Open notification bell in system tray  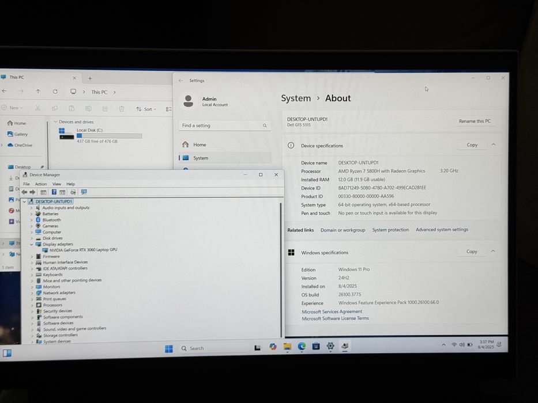(499, 344)
